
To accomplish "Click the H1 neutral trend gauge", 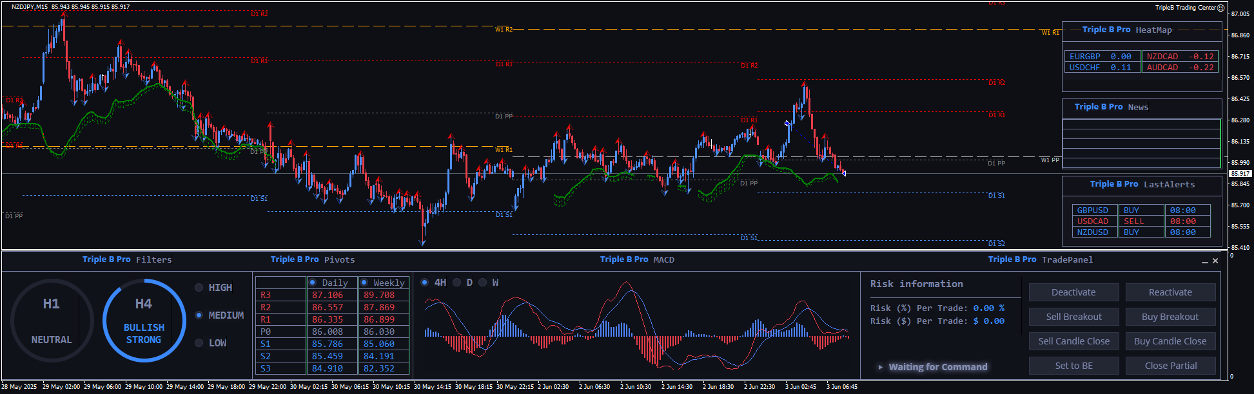I will [x=52, y=320].
